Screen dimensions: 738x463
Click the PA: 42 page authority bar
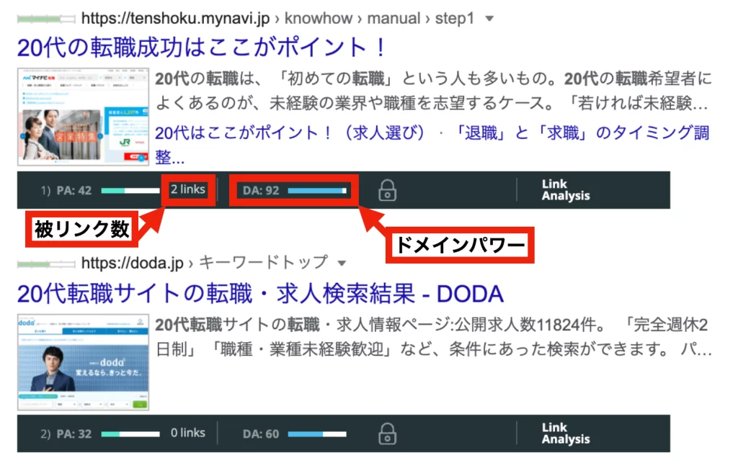tap(130, 191)
